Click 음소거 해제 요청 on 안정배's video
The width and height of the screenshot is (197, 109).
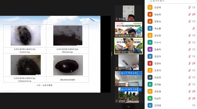pos(129,90)
